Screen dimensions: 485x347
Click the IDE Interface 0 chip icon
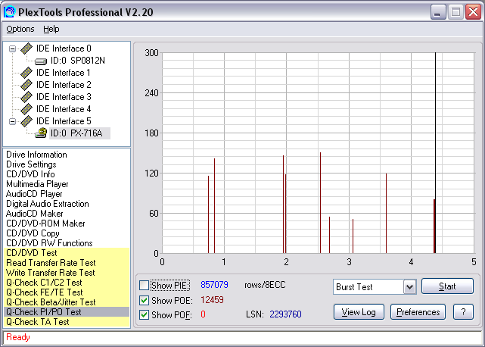pos(26,48)
